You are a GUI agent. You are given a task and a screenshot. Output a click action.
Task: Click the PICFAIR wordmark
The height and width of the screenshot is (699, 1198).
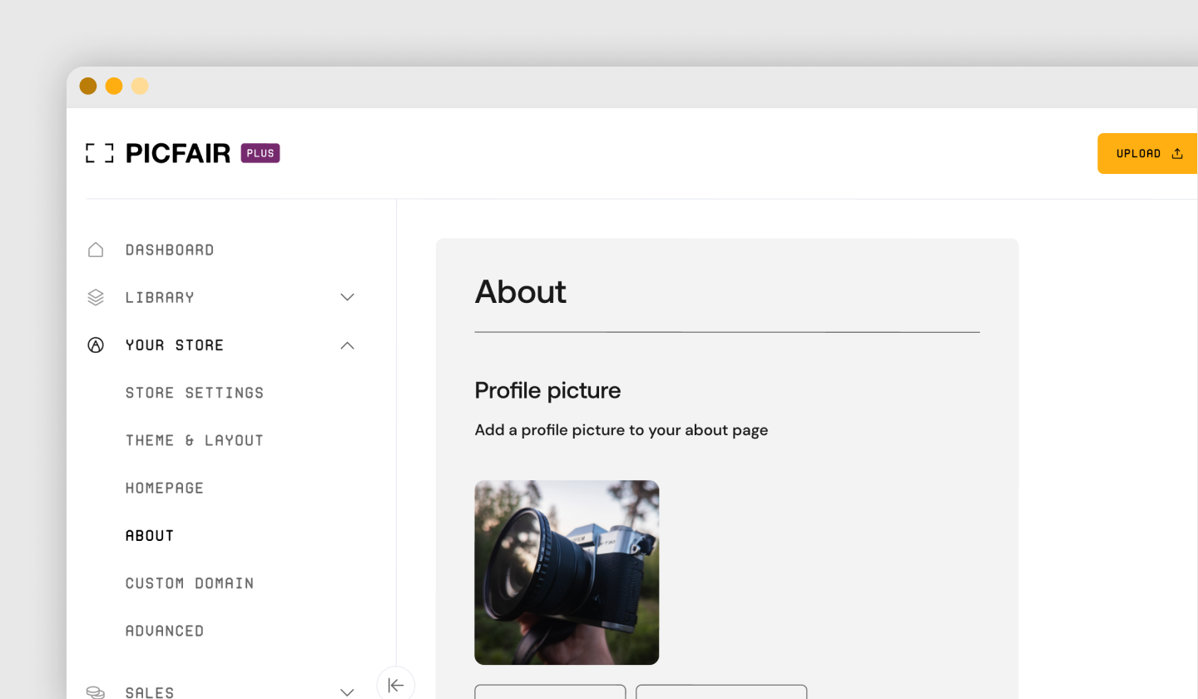click(x=178, y=153)
